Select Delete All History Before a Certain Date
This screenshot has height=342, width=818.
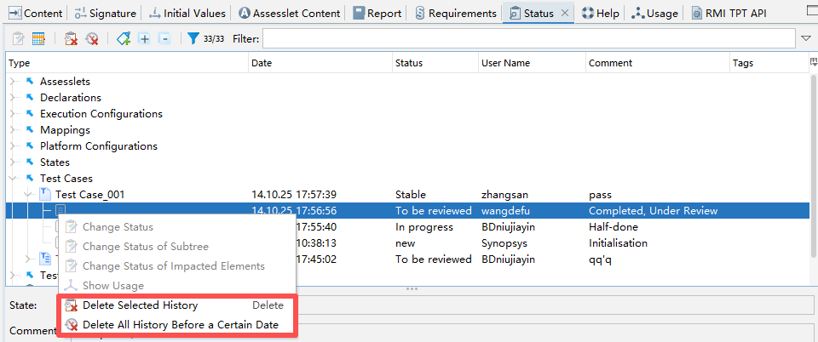coord(179,324)
